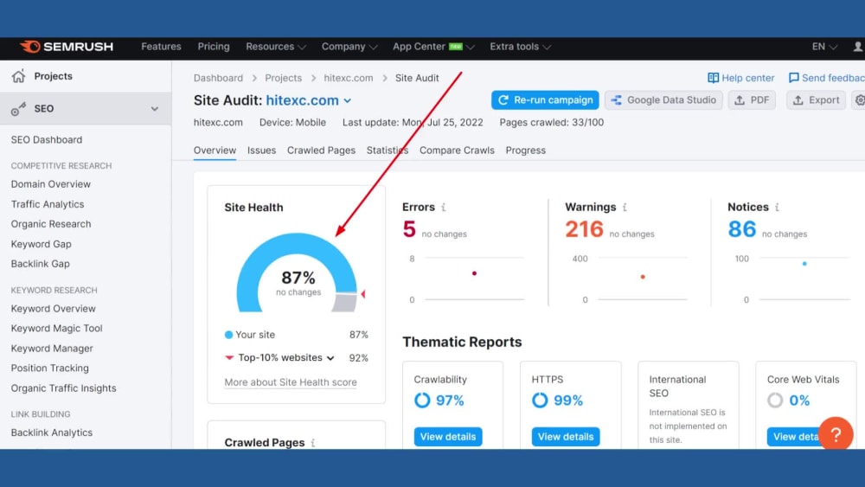Open Domain Overview in sidebar

tap(51, 184)
